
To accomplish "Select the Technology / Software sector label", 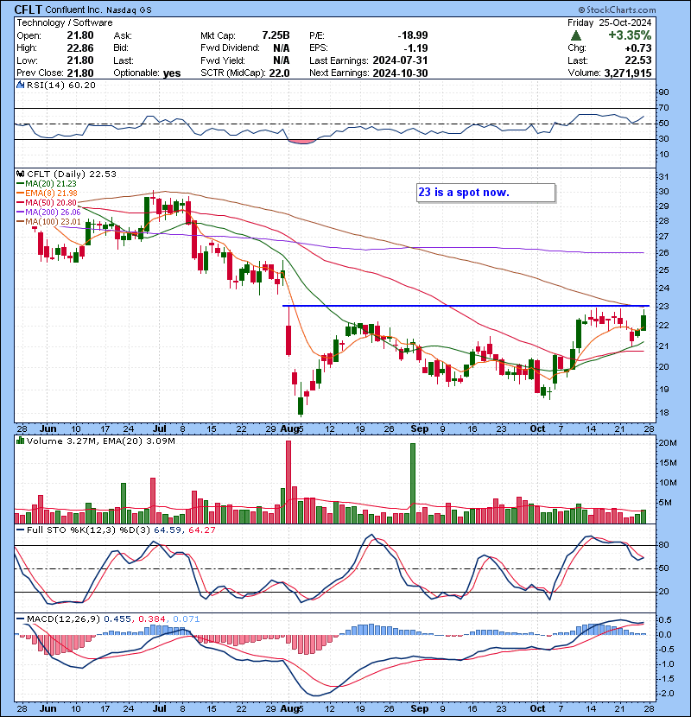I will tap(65, 22).
